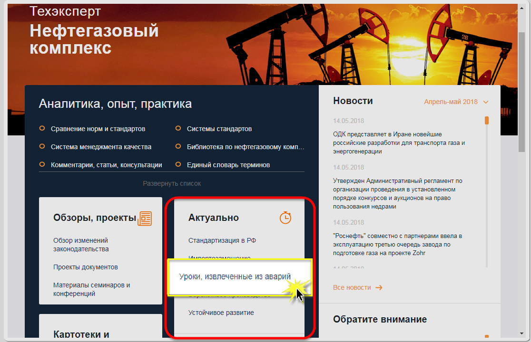Click the orange news list scrollbar thumb
531x342 pixels.
(x=487, y=120)
